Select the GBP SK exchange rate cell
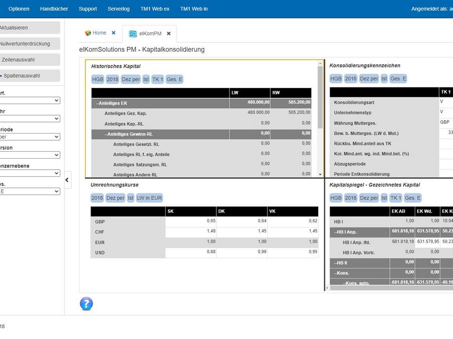 pyautogui.click(x=191, y=221)
